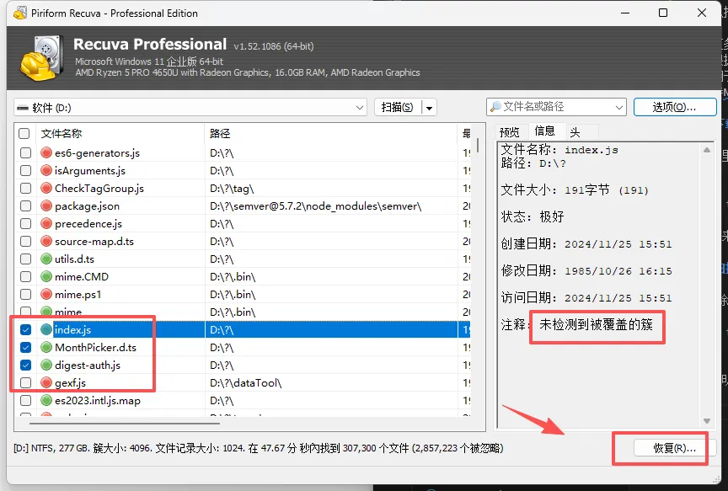Toggle the select-all checkbox in header

tap(24, 134)
